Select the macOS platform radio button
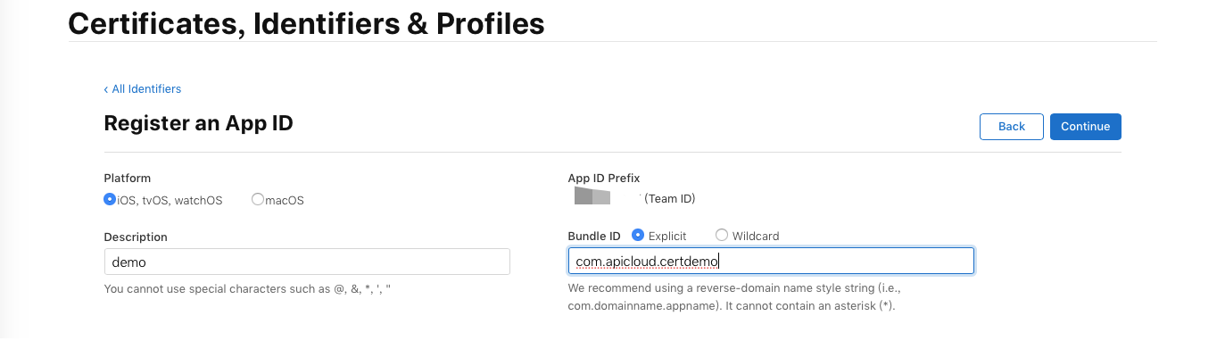The image size is (1225, 341). (258, 200)
